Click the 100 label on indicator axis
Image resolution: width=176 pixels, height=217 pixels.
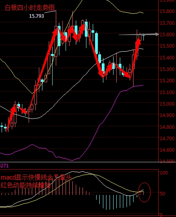164,172
